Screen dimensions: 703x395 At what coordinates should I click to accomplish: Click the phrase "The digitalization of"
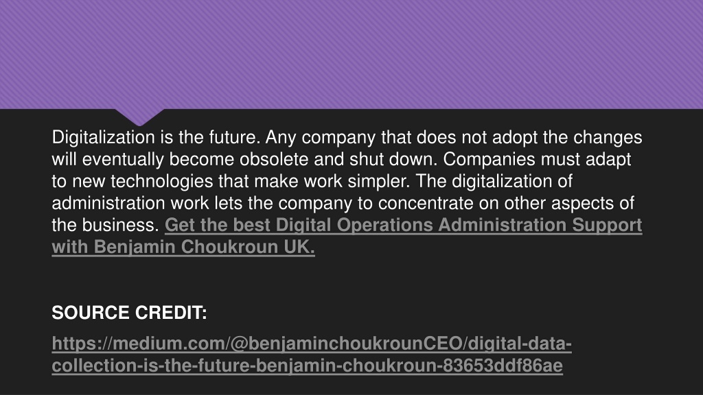pyautogui.click(x=494, y=181)
